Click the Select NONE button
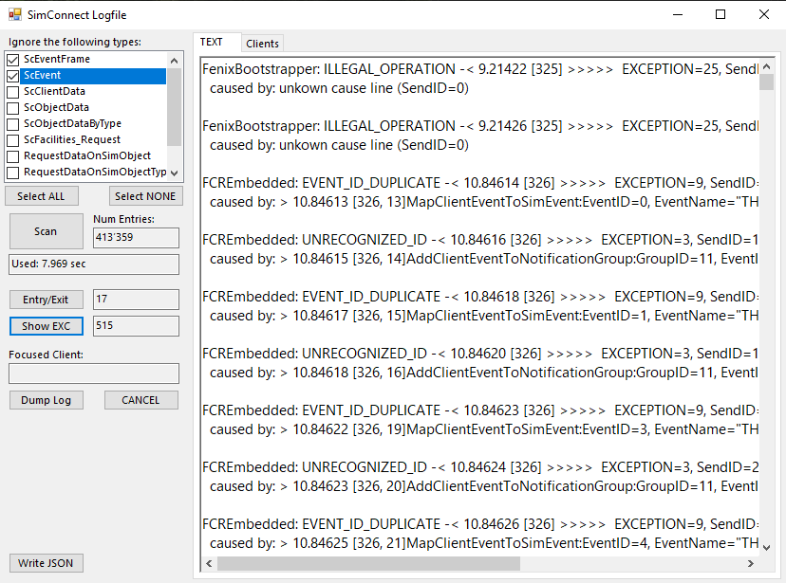The width and height of the screenshot is (786, 583). [x=145, y=195]
